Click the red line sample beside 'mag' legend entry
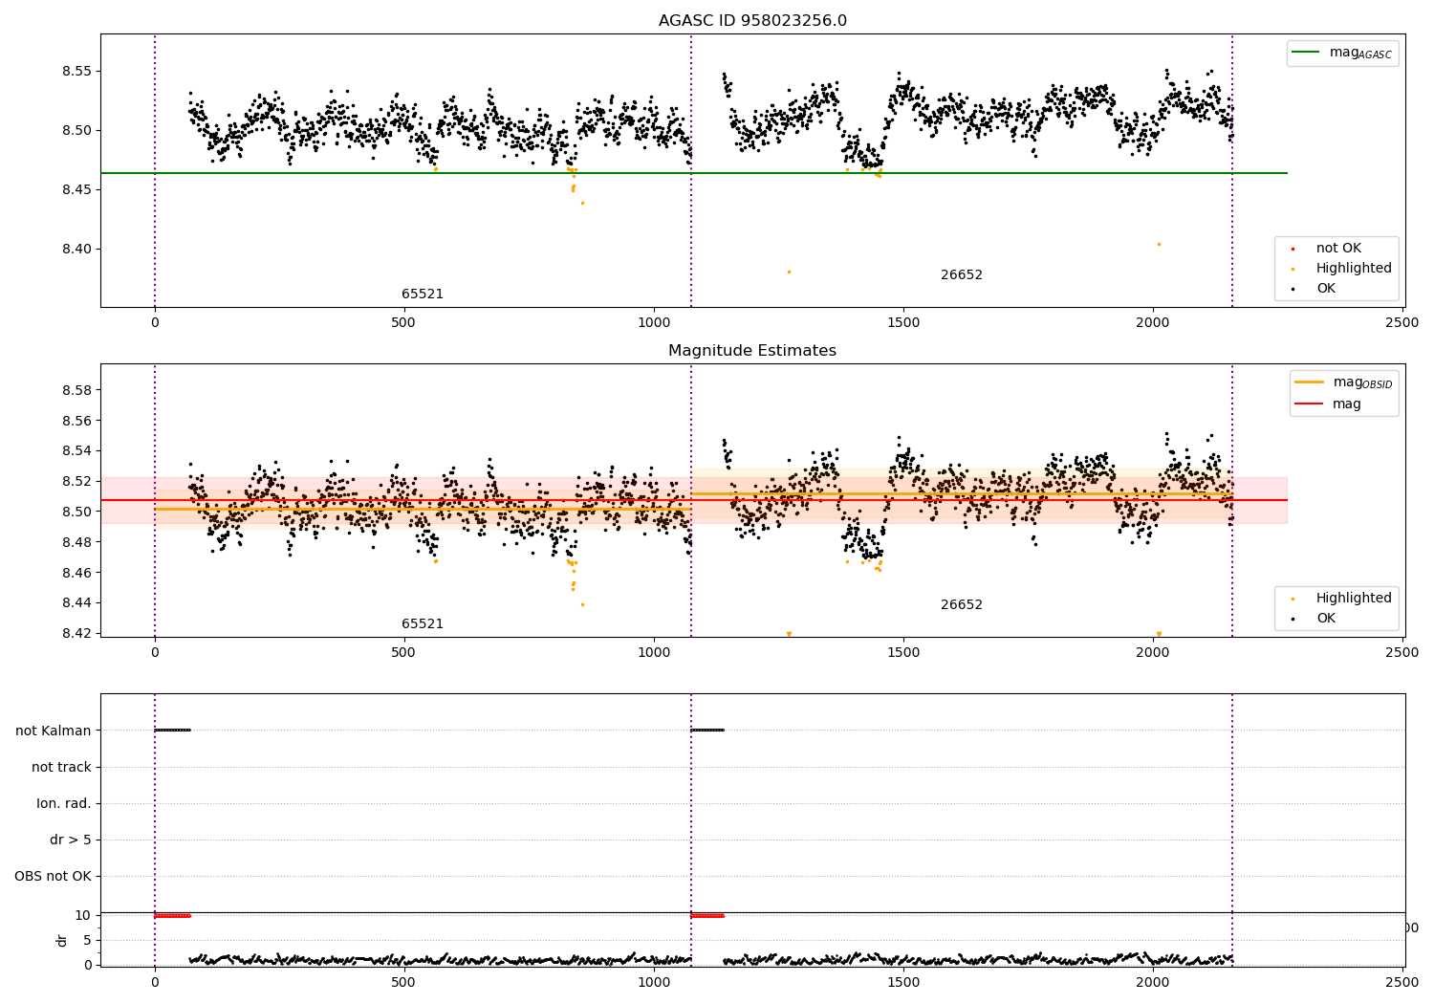 [1309, 404]
